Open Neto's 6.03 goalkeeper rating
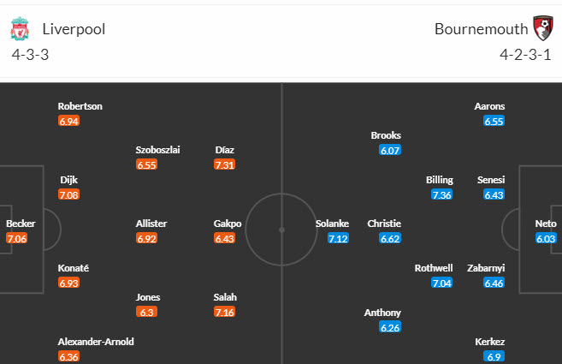 coord(546,238)
